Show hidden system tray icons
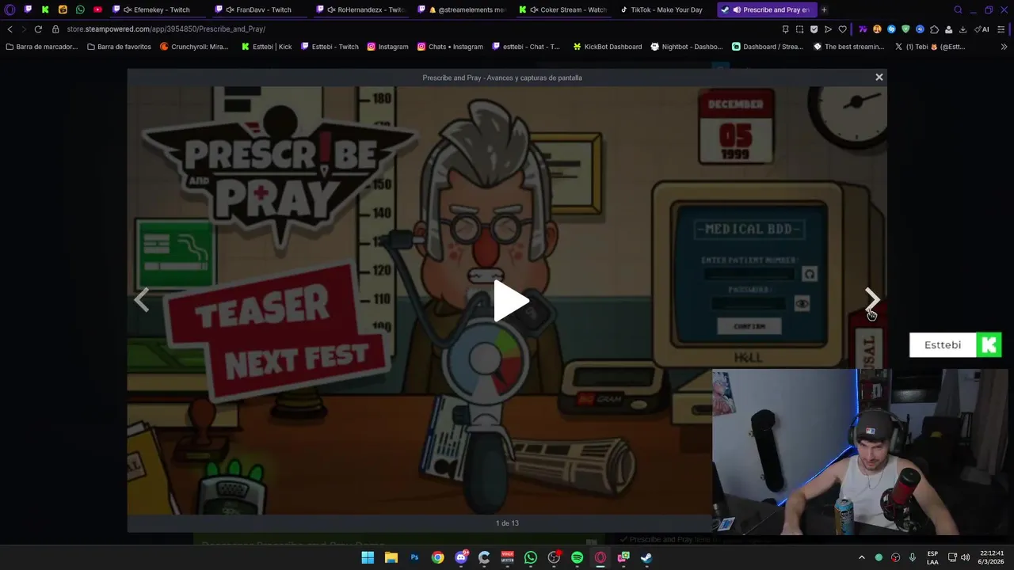1014x570 pixels. point(862,557)
